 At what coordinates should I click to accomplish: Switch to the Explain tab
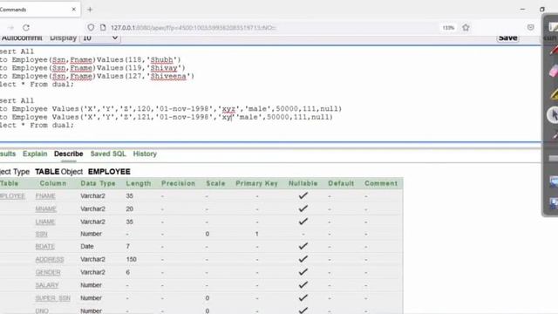click(x=35, y=154)
